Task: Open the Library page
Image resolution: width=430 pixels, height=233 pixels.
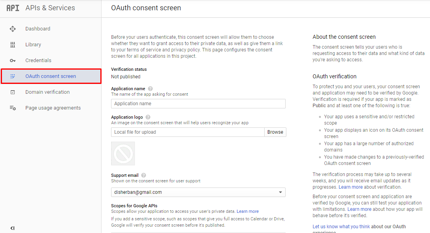Action: point(33,45)
